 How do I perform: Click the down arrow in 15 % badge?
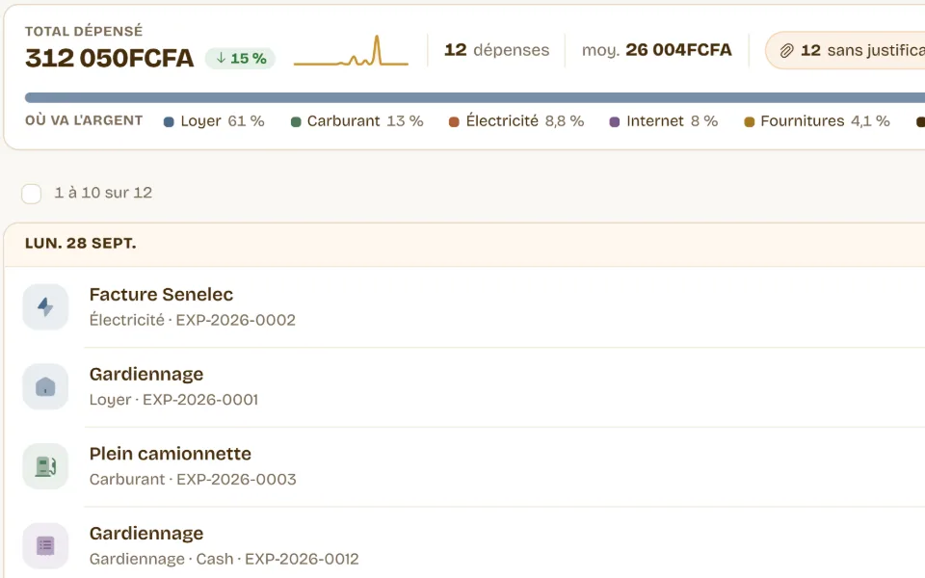coord(221,58)
